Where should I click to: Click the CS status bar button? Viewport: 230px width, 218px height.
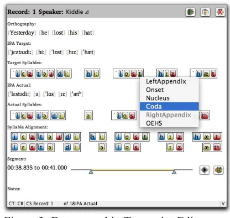29,204
